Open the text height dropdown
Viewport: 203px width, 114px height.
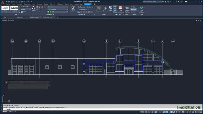click(26, 9)
